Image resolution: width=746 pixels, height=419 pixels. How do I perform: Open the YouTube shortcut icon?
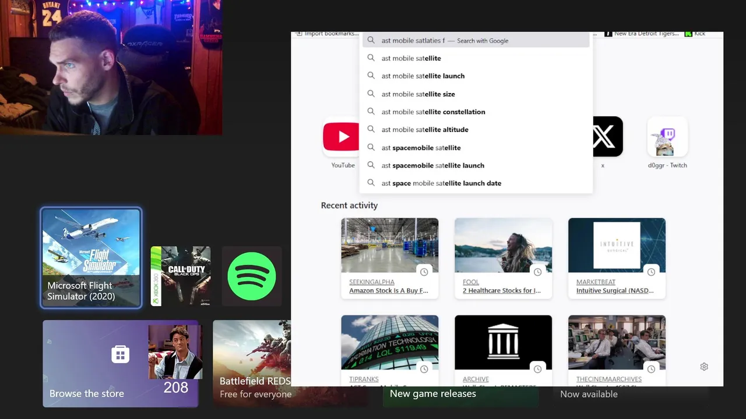342,137
